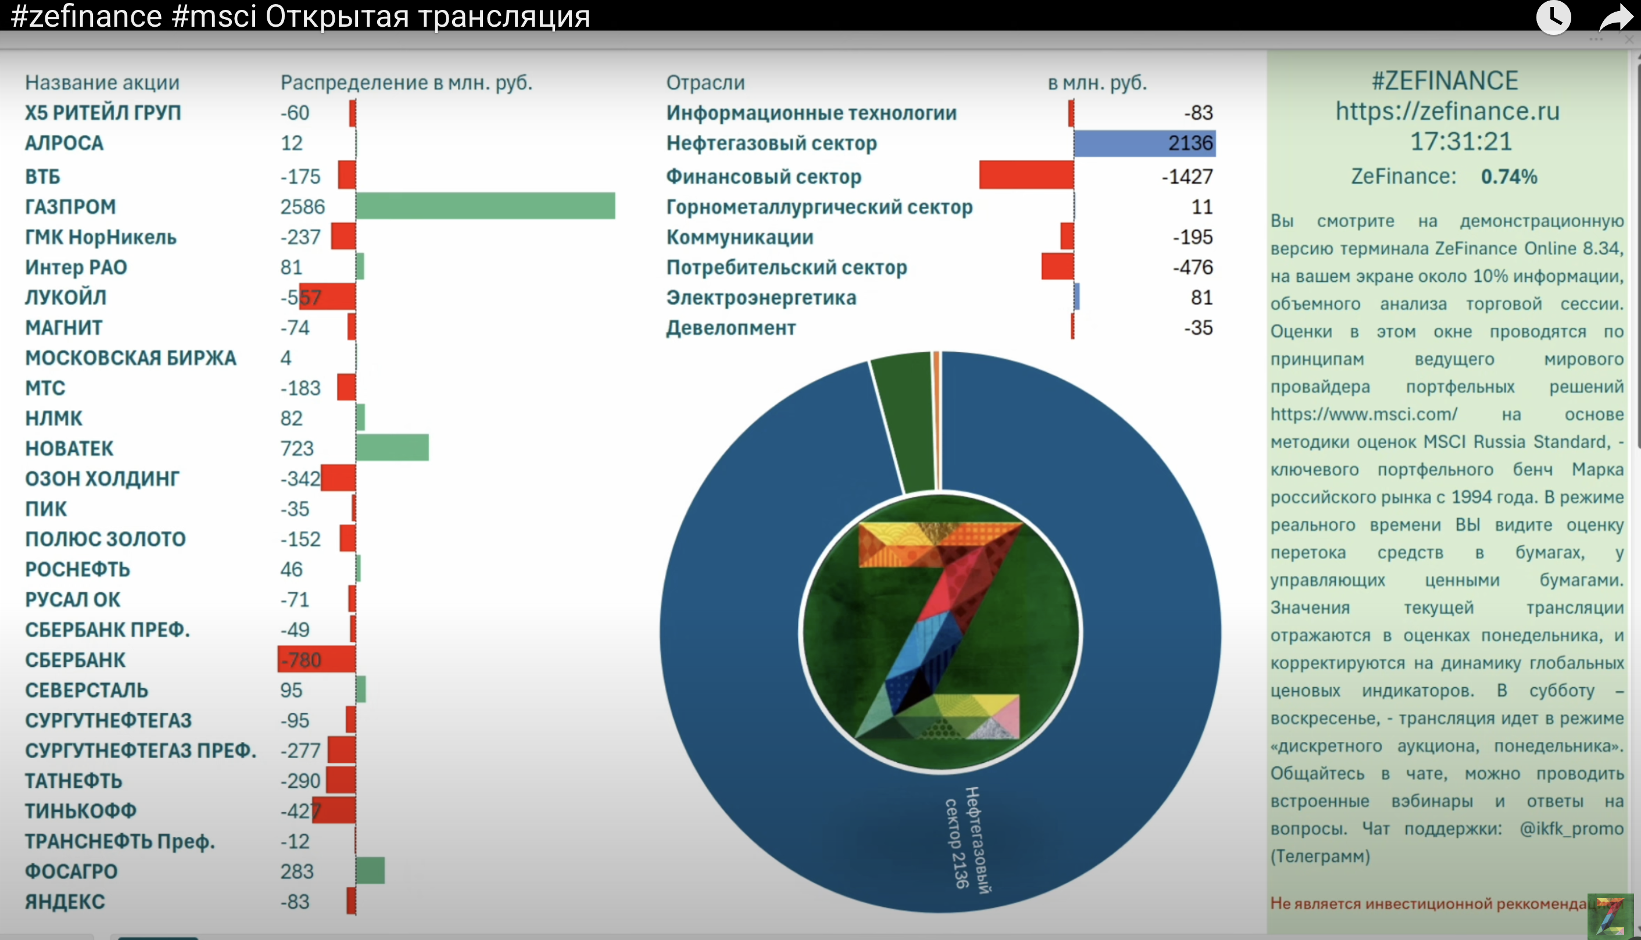Viewport: 1641px width, 940px height.
Task: Click the НЛМК stock name
Action: [x=53, y=418]
